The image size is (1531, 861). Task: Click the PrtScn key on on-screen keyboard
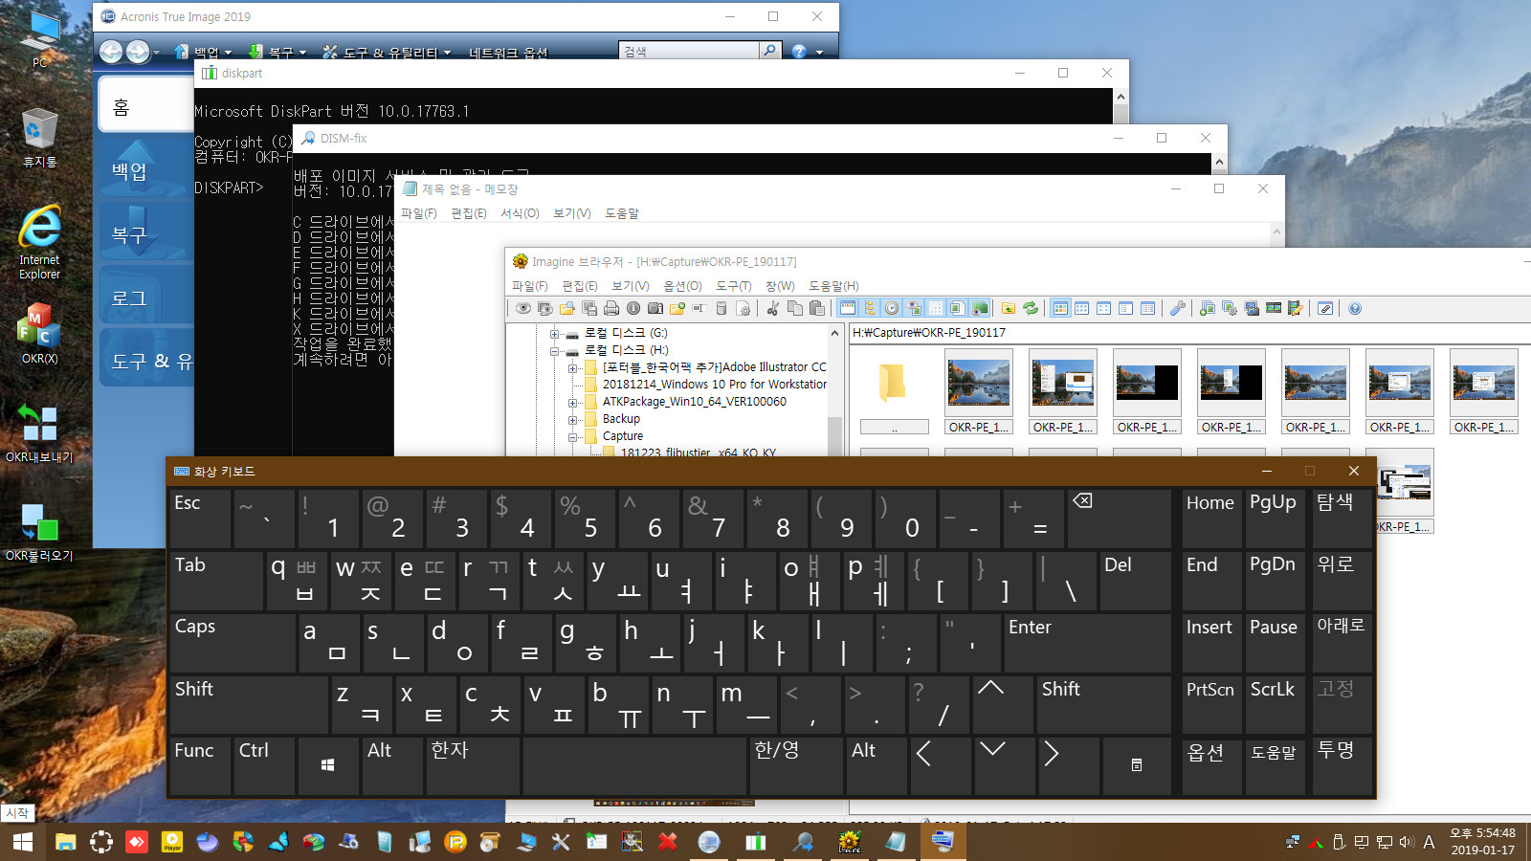[x=1210, y=704]
